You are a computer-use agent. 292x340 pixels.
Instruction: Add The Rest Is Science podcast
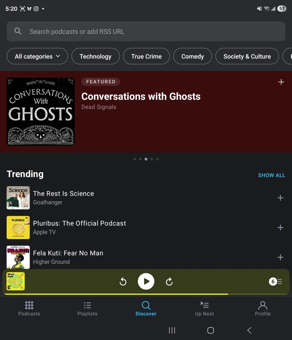(280, 198)
